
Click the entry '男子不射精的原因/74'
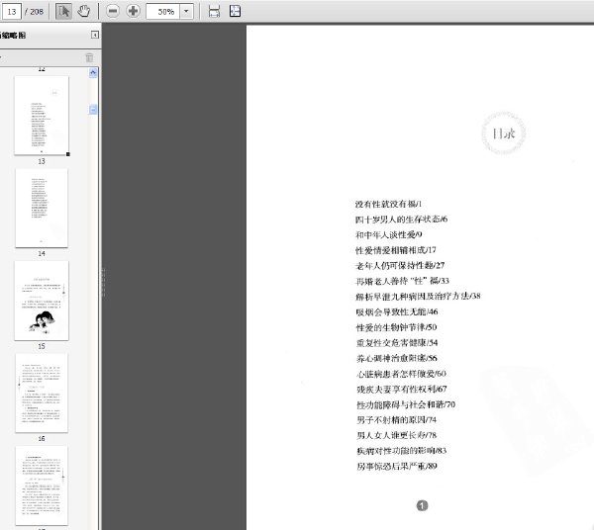tap(397, 420)
